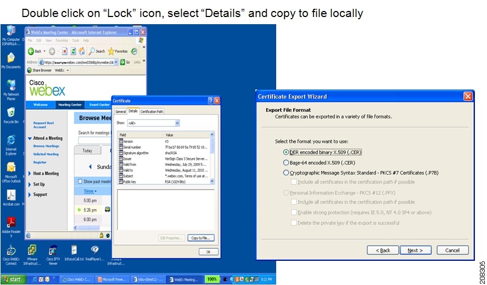
Task: Switch to Details tab in Certificate dialog
Action: coord(133,111)
